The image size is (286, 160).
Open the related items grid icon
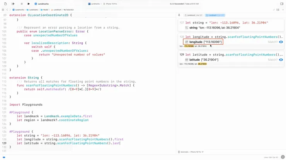click(3, 10)
